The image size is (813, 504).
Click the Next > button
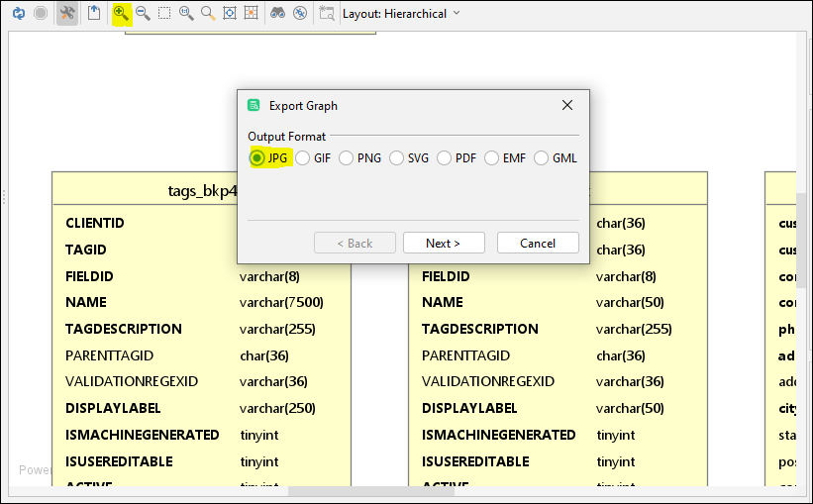444,243
